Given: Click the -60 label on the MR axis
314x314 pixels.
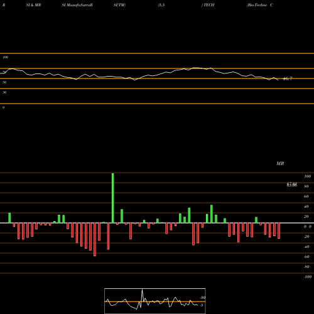Looking at the screenshot, I should pos(306,257).
